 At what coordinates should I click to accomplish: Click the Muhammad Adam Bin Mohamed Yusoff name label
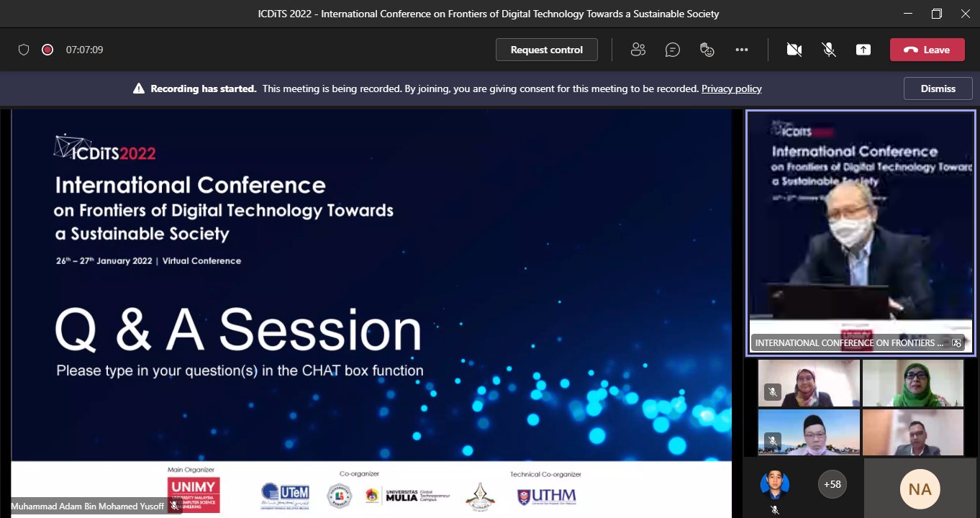pyautogui.click(x=87, y=506)
